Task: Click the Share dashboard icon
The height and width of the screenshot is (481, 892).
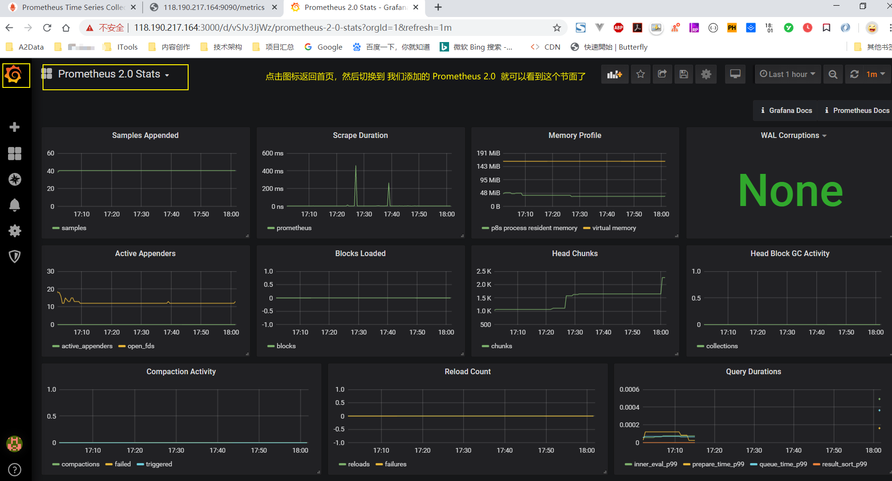Action: click(x=662, y=74)
